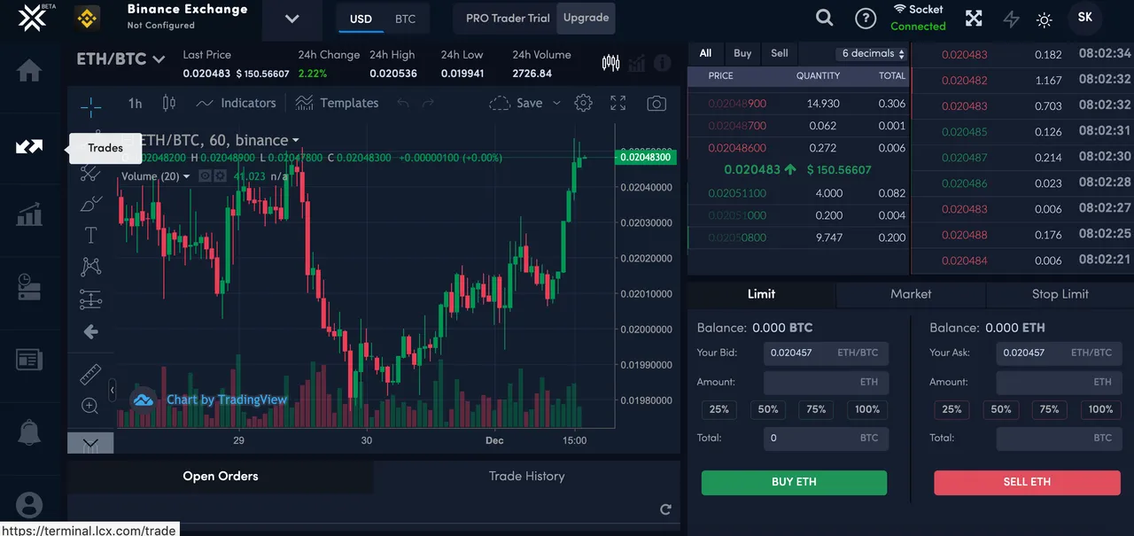Expand the Save layout dropdown arrow
Viewport: 1134px width, 536px height.
coord(556,103)
